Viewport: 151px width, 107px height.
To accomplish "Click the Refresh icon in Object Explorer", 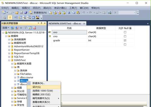I will (30, 28).
